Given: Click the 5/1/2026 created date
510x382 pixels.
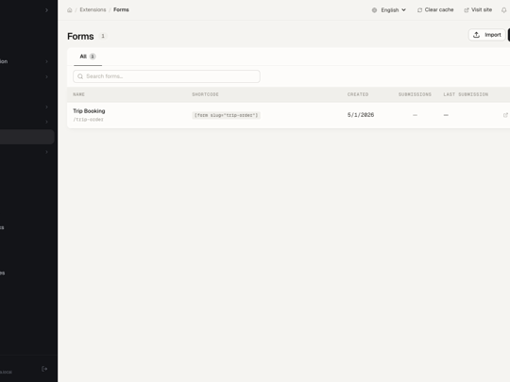Looking at the screenshot, I should coord(361,115).
